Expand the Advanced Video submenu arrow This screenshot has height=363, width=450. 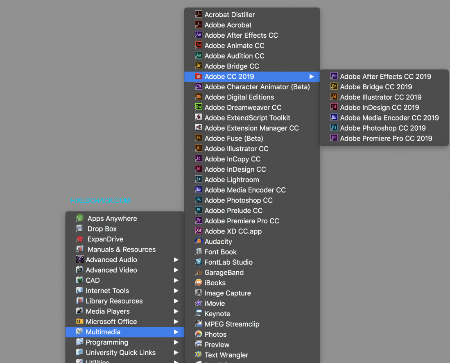pyautogui.click(x=176, y=270)
